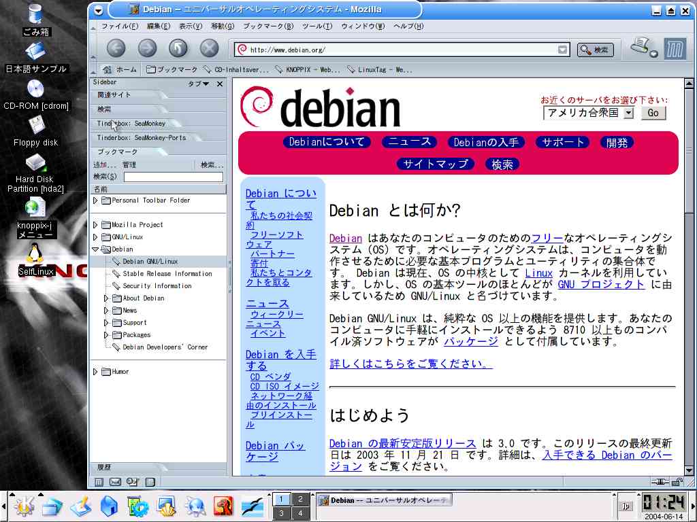Screen dimensions: 697x522
Task: Click the Back navigation button
Action: pos(116,48)
